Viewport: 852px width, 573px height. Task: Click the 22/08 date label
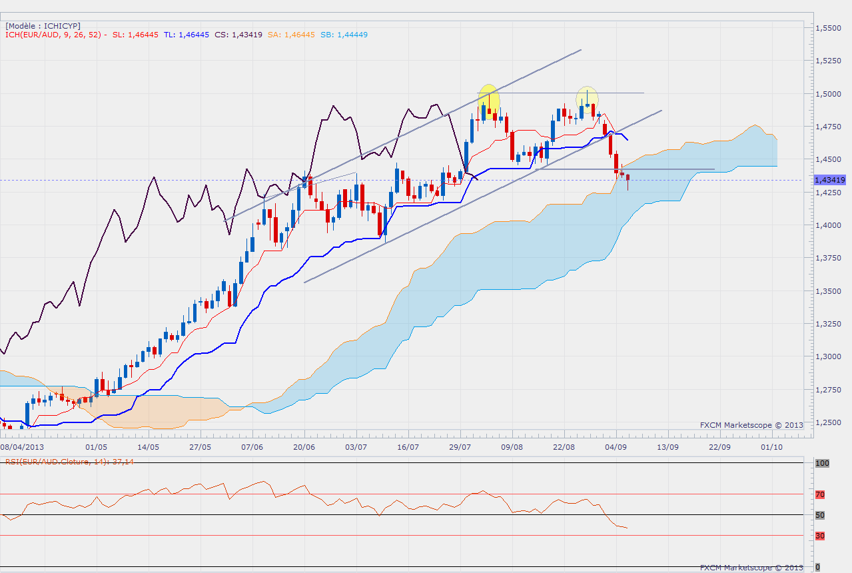click(x=564, y=448)
